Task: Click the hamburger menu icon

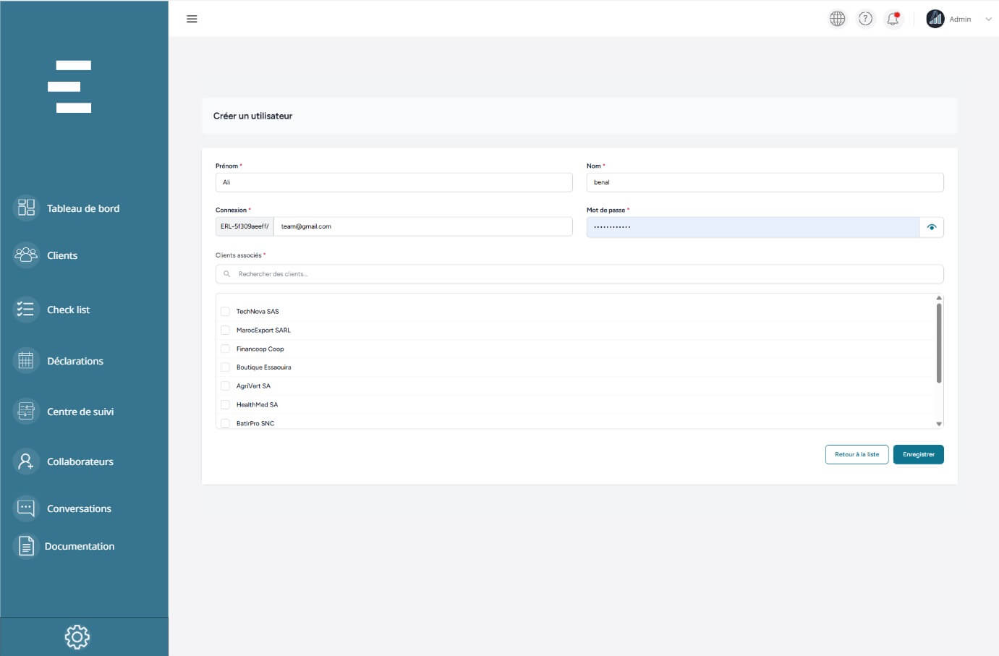Action: 192,19
